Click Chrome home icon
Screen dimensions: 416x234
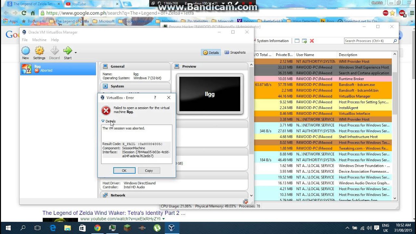pos(32,13)
